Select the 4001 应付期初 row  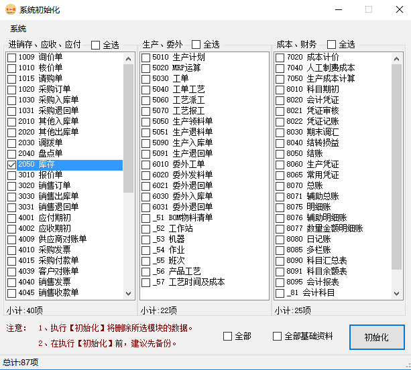[x=65, y=218]
